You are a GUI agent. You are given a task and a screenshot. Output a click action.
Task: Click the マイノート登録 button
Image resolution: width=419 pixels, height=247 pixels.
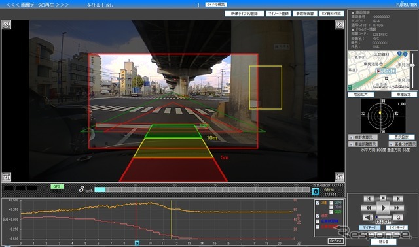pyautogui.click(x=278, y=14)
